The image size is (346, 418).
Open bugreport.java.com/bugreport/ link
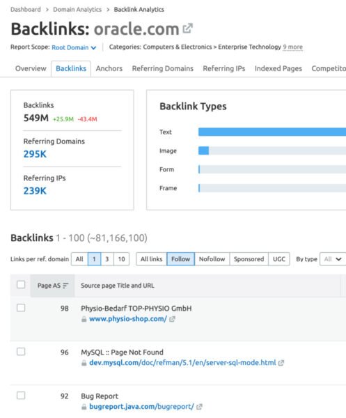pyautogui.click(x=141, y=407)
